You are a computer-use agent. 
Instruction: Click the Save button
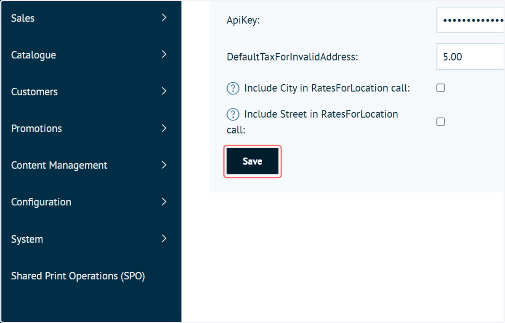pyautogui.click(x=252, y=161)
